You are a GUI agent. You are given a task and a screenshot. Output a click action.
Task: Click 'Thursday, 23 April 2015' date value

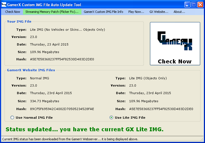(49, 44)
